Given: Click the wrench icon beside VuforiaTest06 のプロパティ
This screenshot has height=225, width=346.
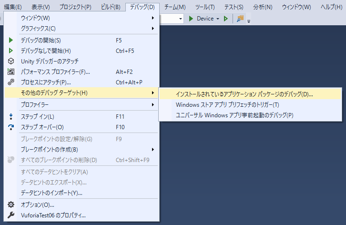Looking at the screenshot, I should 11,215.
